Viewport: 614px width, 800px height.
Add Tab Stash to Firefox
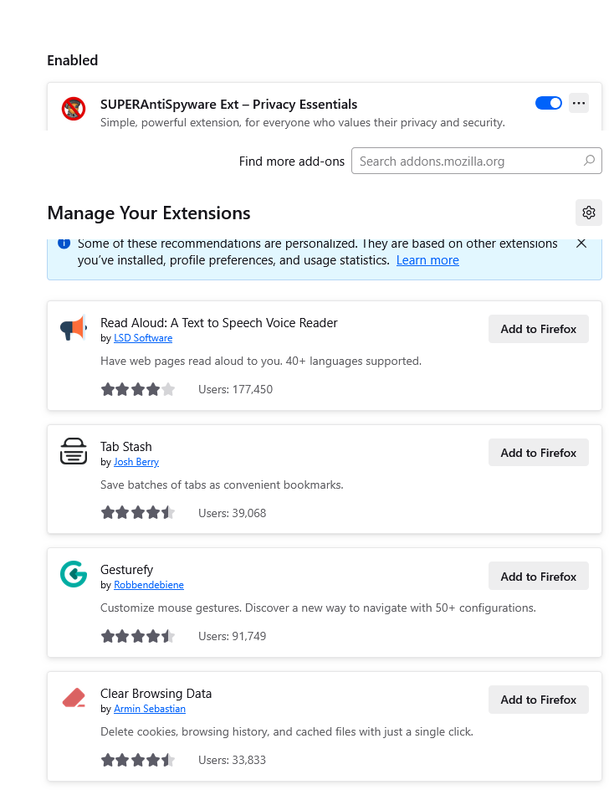point(538,453)
